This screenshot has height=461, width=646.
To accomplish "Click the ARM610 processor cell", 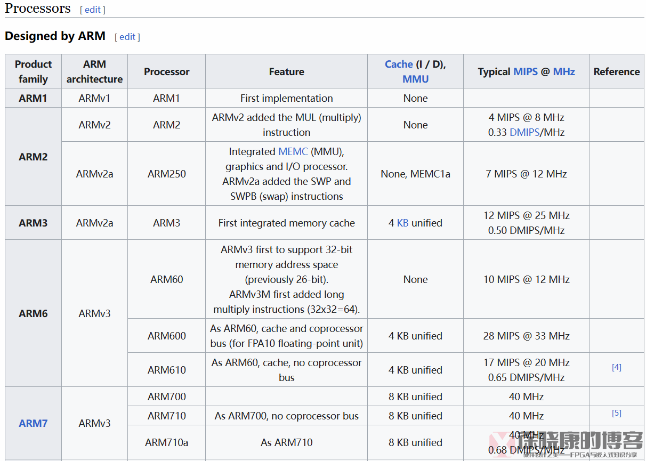I will click(x=166, y=370).
